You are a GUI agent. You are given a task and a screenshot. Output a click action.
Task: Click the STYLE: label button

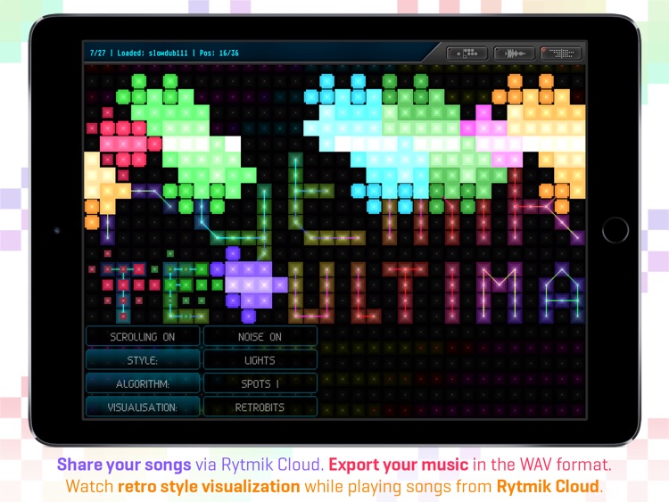[x=143, y=360]
